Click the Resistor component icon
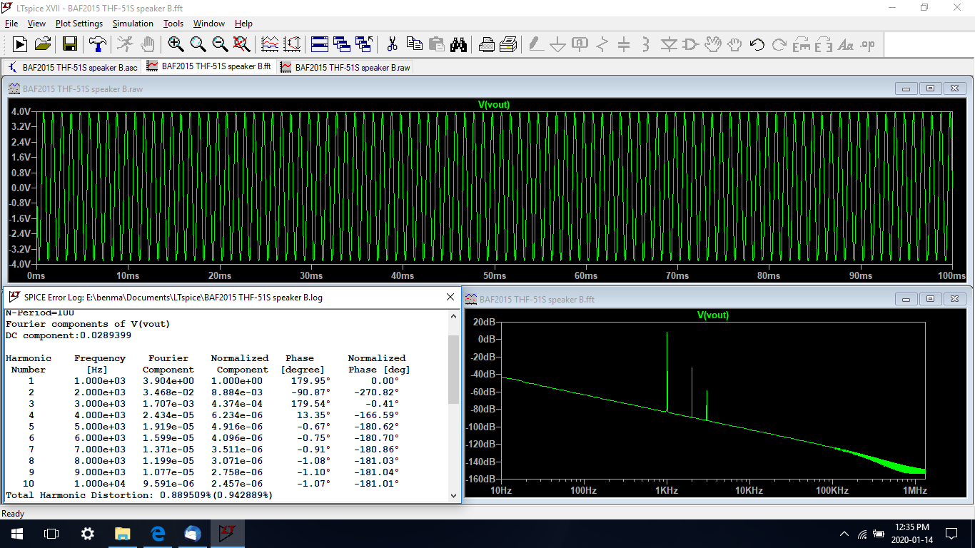Image resolution: width=975 pixels, height=548 pixels. click(602, 44)
